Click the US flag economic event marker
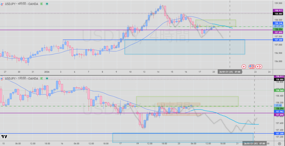This screenshot has width=285, height=146. (251, 66)
